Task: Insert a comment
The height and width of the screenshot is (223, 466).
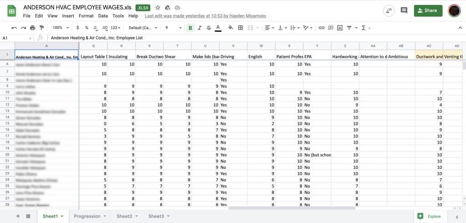Action: (x=330, y=28)
